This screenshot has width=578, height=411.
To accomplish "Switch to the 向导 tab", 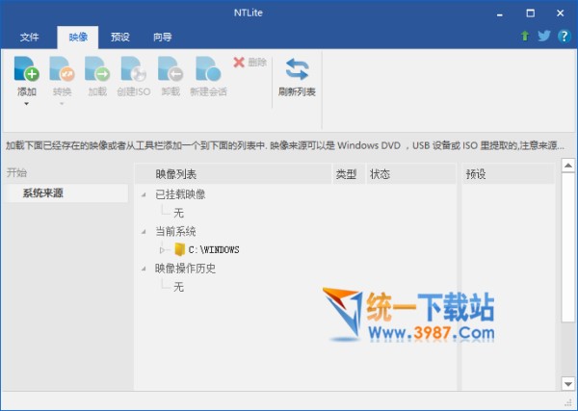I will [x=163, y=37].
